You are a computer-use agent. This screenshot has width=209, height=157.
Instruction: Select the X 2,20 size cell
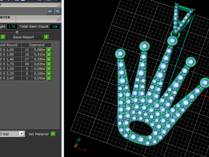10,74
